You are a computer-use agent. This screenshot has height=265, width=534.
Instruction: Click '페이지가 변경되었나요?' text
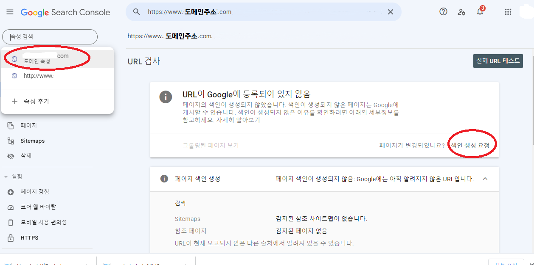pos(412,145)
